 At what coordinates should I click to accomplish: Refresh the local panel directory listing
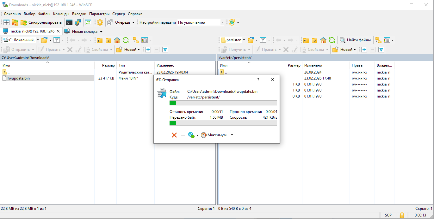(126, 40)
